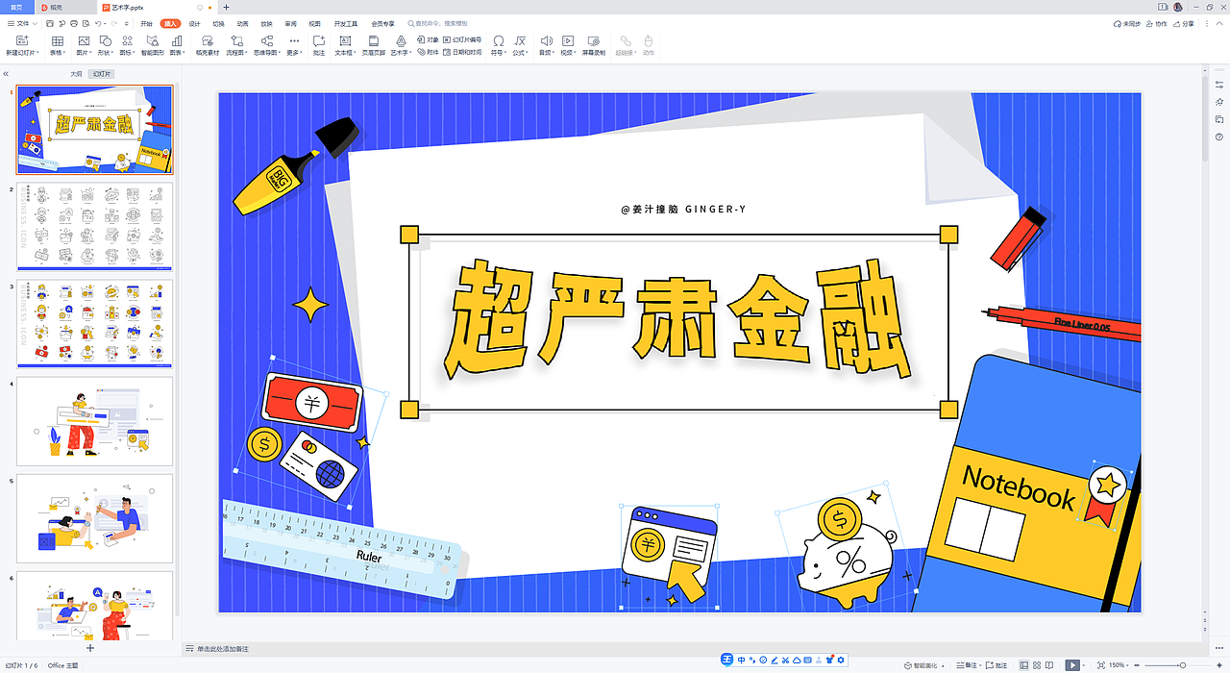Screen dimensions: 1230x673
Task: Open the 文件 menu dropdown
Action: tap(21, 23)
